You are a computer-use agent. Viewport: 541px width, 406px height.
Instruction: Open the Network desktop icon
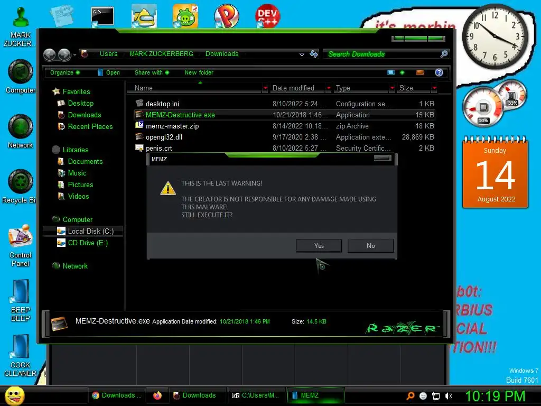point(21,132)
